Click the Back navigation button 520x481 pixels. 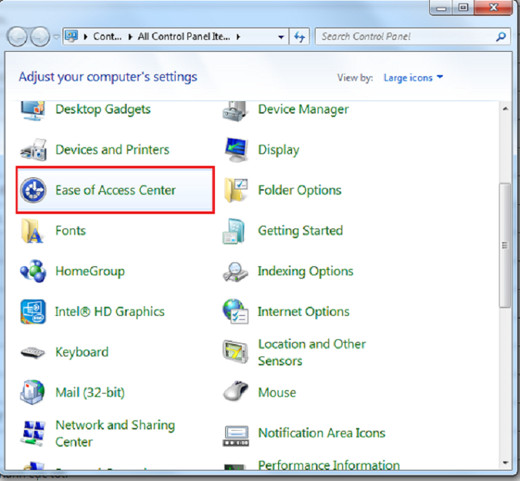19,36
